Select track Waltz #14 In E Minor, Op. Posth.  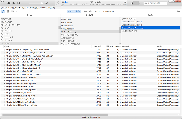22,90
